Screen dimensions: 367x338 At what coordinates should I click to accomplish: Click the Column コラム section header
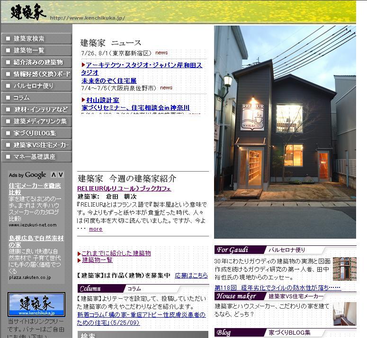tap(143, 288)
